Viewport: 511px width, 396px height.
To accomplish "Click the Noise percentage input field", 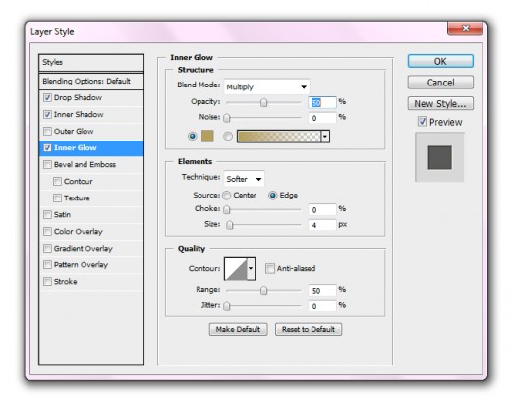I will tap(322, 118).
